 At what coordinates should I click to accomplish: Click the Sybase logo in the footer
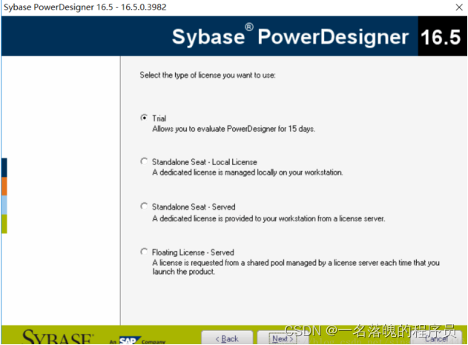pyautogui.click(x=58, y=338)
